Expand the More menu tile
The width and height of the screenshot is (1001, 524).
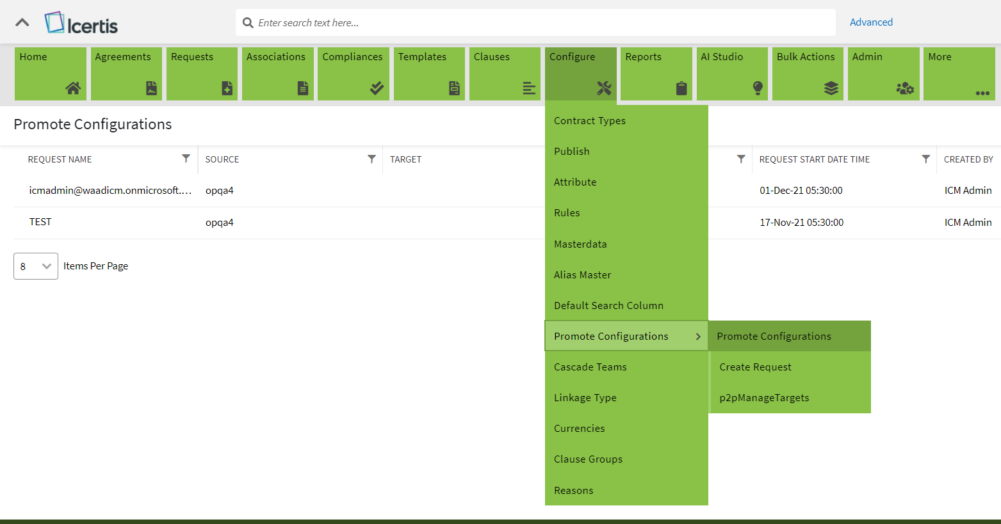959,74
